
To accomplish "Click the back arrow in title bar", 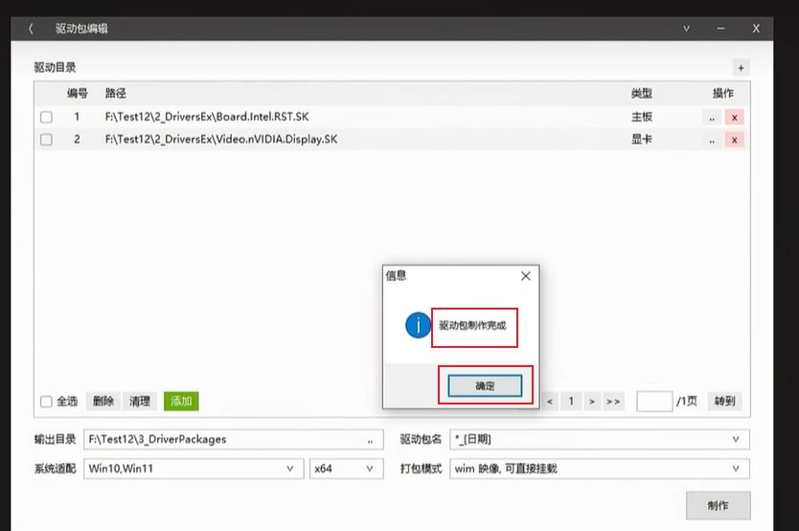I will (31, 29).
